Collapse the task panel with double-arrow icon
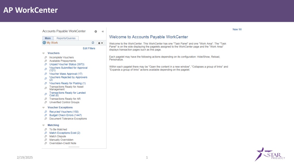 (103, 32)
